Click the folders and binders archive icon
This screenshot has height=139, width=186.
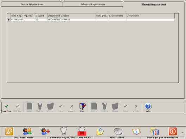[x=154, y=131]
